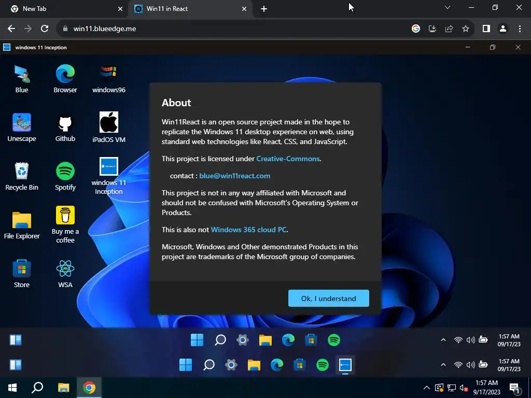Go back in Chrome
Viewport: 531px width, 398px height.
(x=11, y=29)
